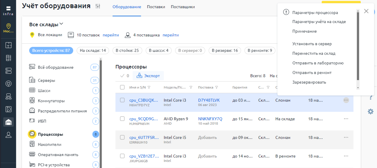Toggle the select-all checkbox in table header
377x168 pixels.
point(122,87)
